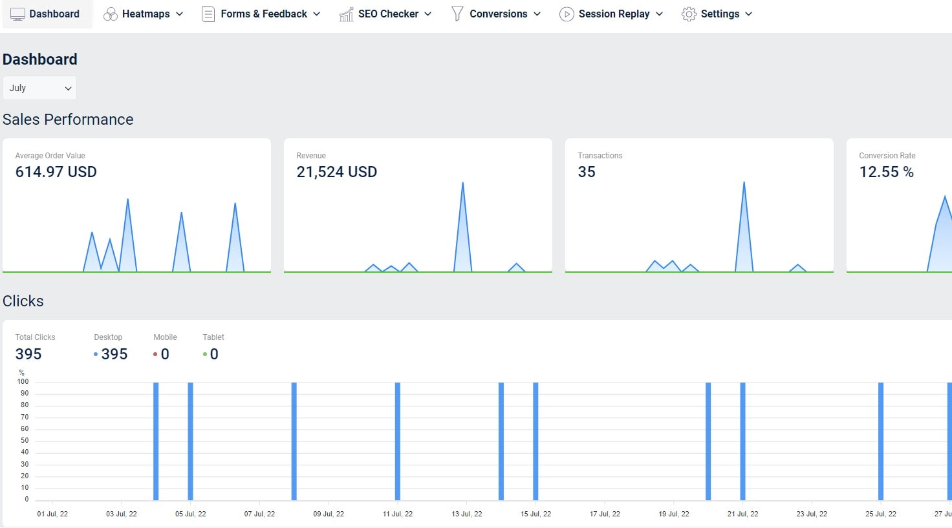Click the Average Order Value chart

click(136, 235)
